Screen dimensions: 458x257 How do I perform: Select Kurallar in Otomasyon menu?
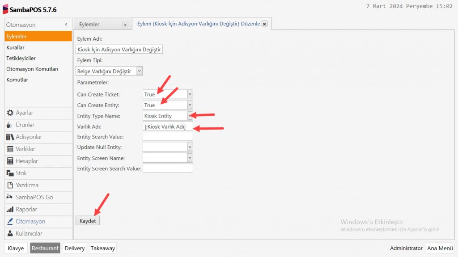[x=15, y=47]
